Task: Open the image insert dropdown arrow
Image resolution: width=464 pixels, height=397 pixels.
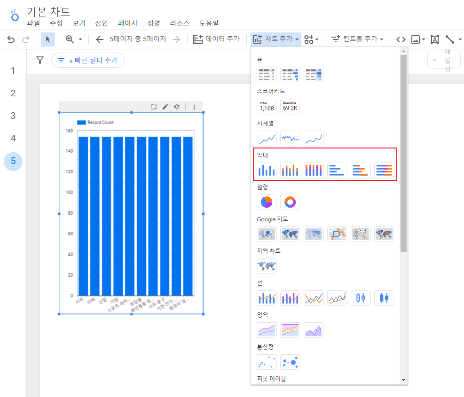Action: point(424,39)
